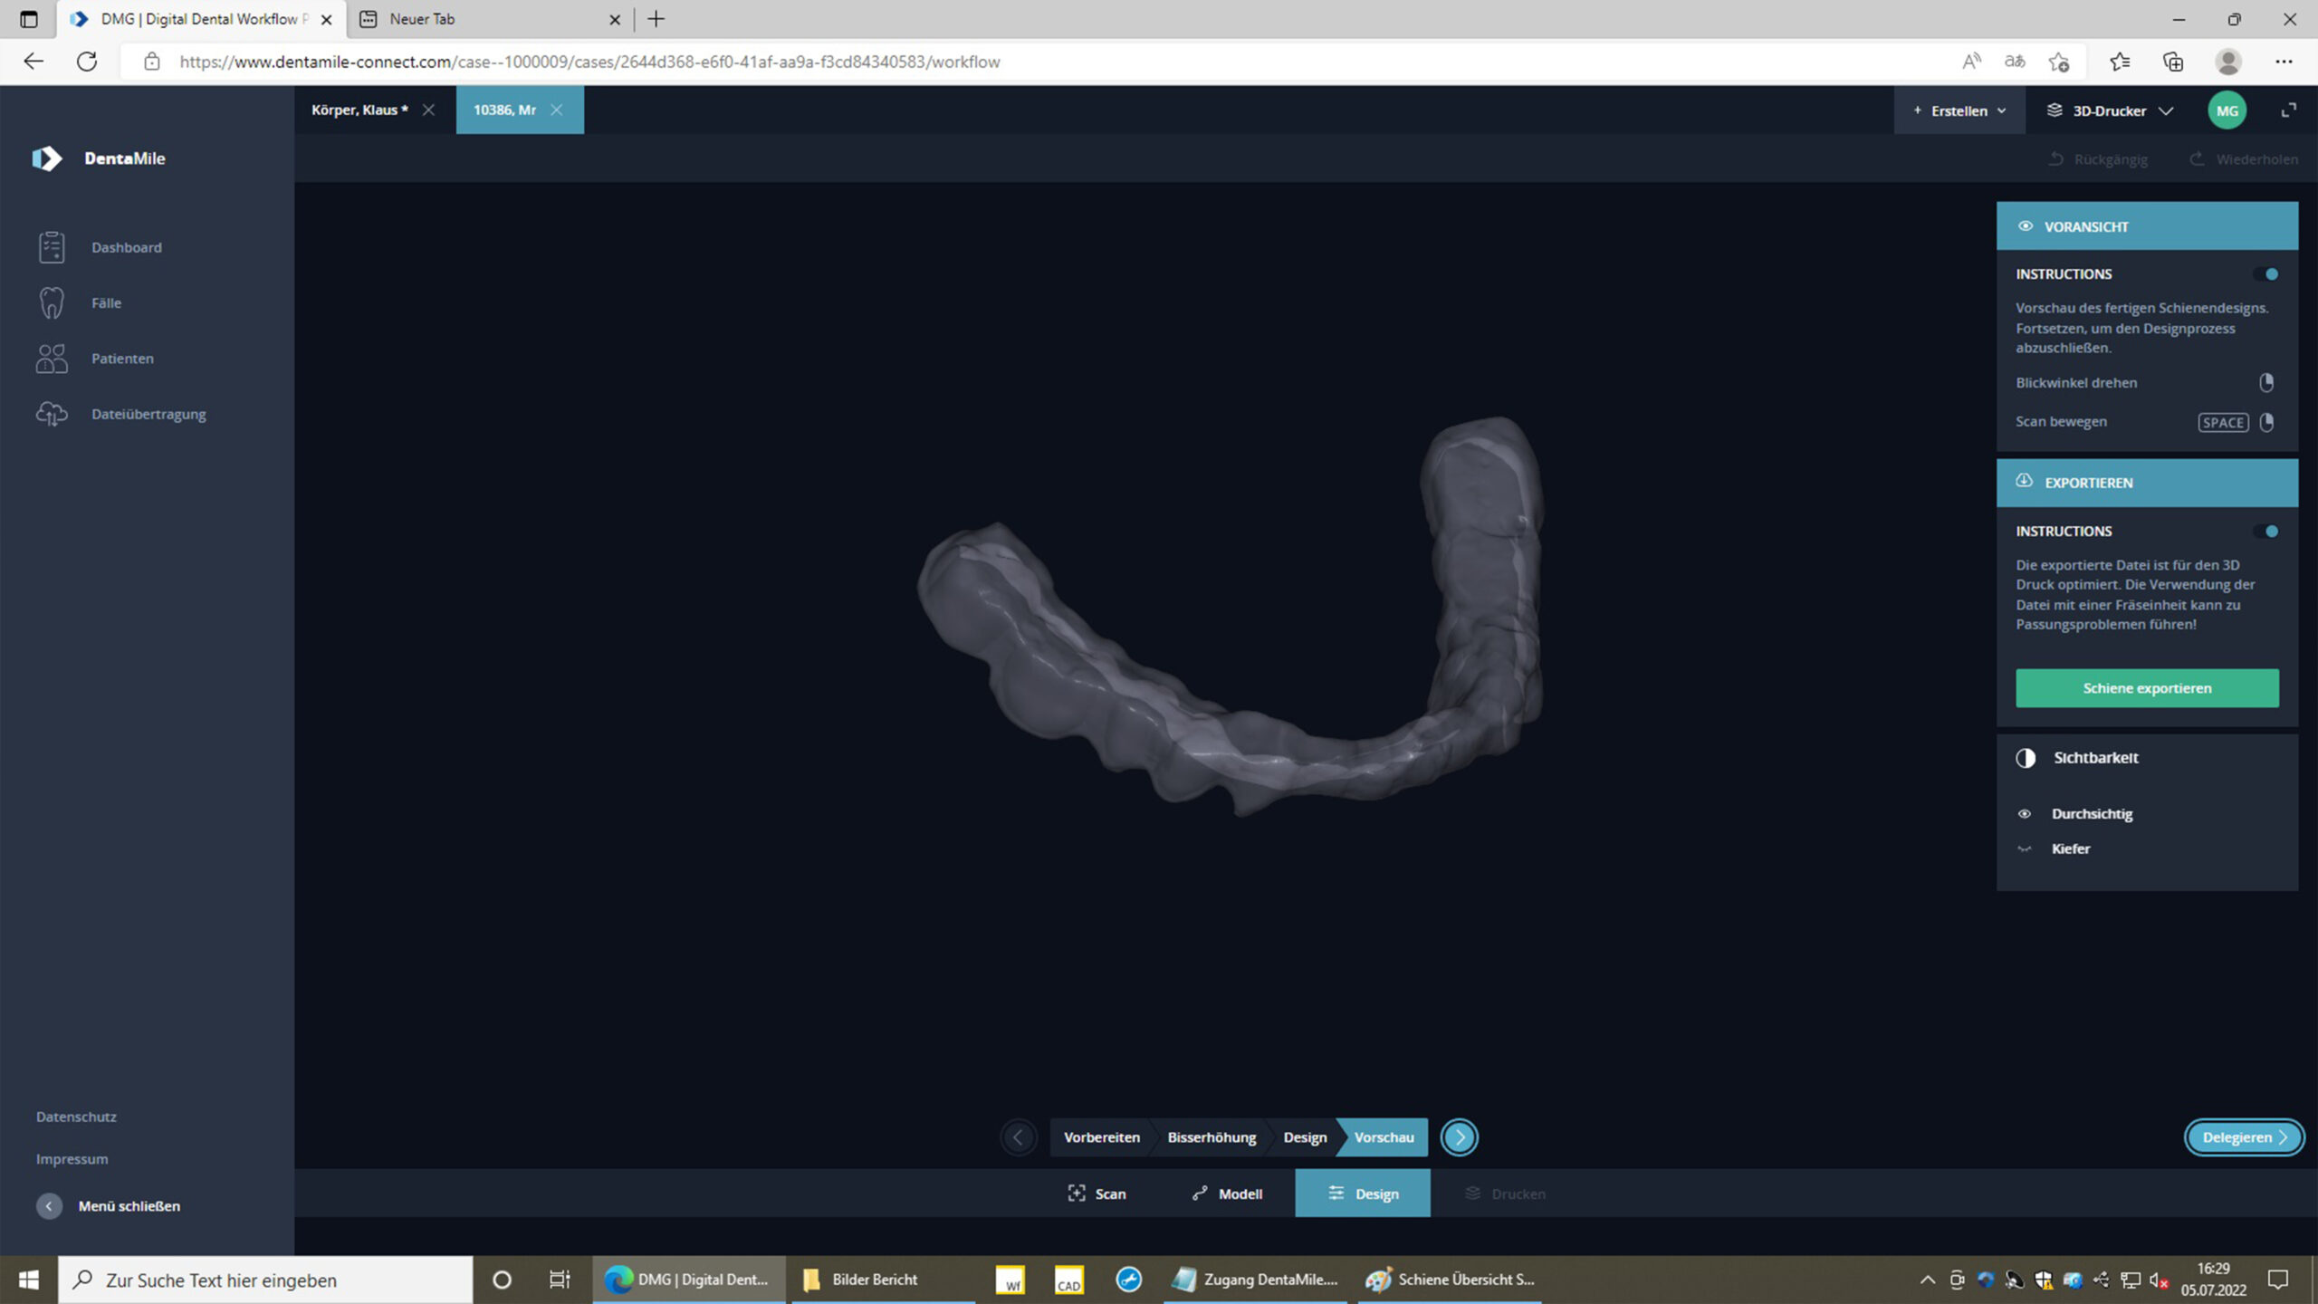The image size is (2318, 1304).
Task: Click Schiene exportieren button
Action: tap(2147, 688)
